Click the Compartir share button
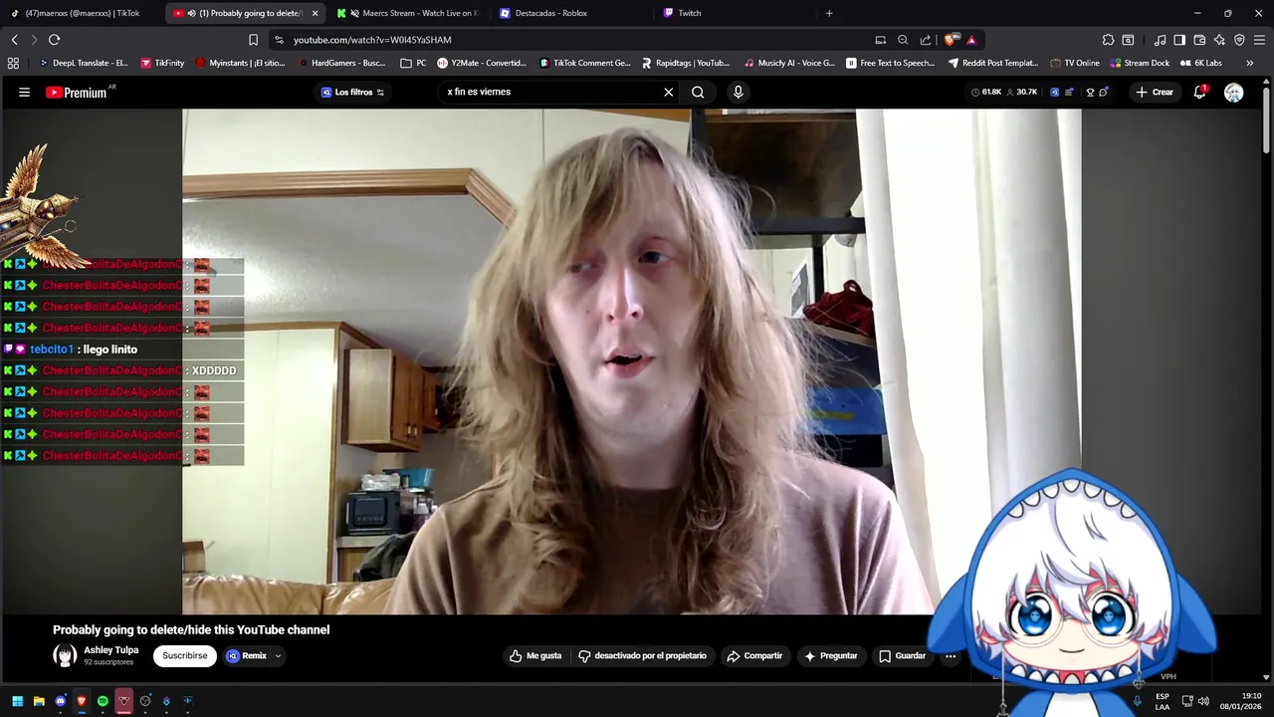This screenshot has height=717, width=1274. pyautogui.click(x=754, y=656)
